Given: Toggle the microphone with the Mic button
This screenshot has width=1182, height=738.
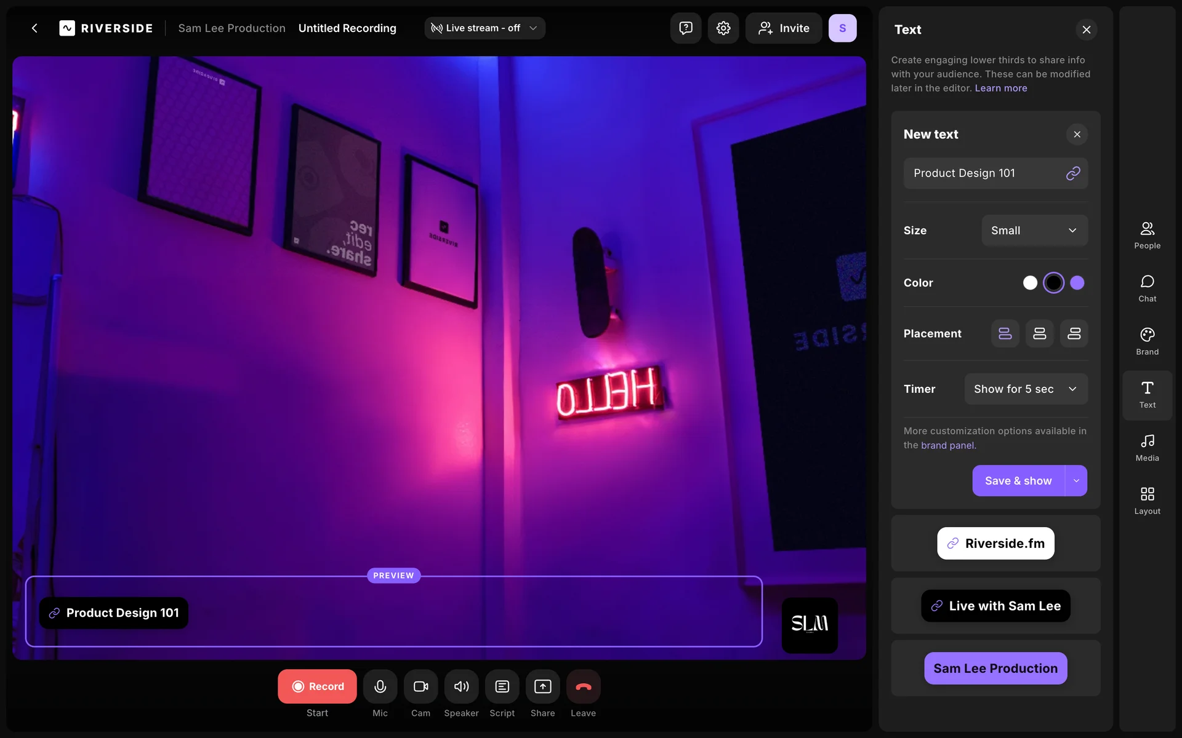Looking at the screenshot, I should coord(380,686).
